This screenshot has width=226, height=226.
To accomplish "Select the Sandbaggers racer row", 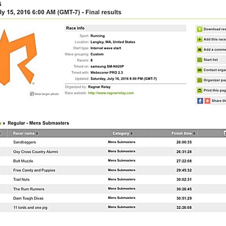I will click(113, 142).
